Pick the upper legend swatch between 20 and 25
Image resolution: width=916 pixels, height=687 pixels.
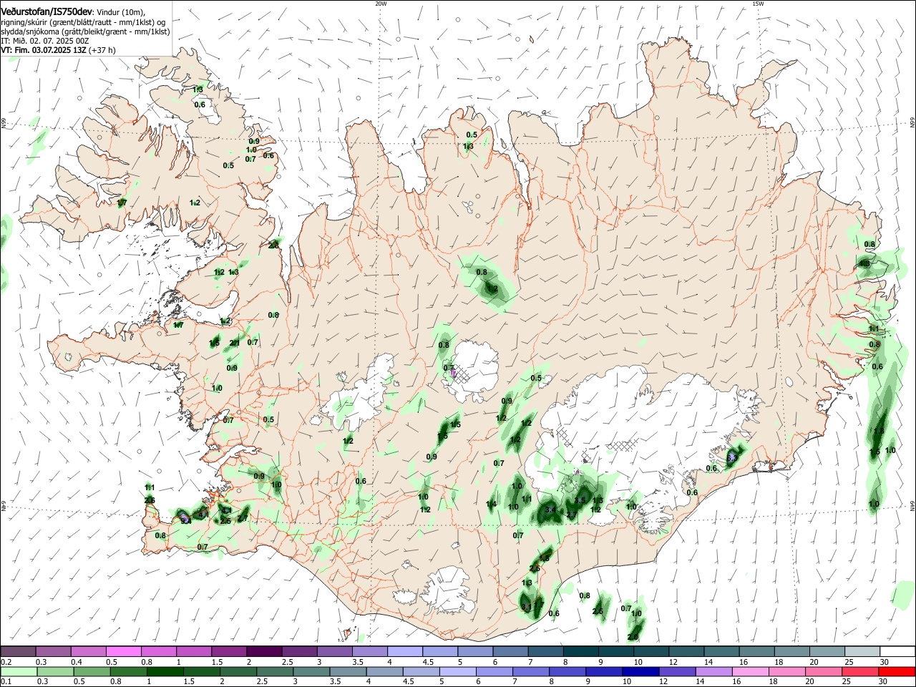click(x=826, y=651)
